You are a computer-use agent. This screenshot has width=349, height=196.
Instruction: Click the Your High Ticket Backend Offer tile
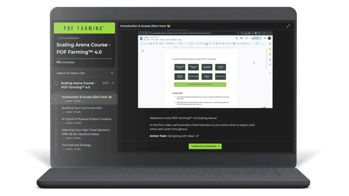207,67
